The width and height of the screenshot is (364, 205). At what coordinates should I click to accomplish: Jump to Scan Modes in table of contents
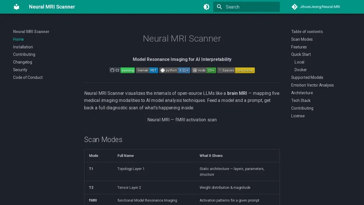tap(302, 39)
